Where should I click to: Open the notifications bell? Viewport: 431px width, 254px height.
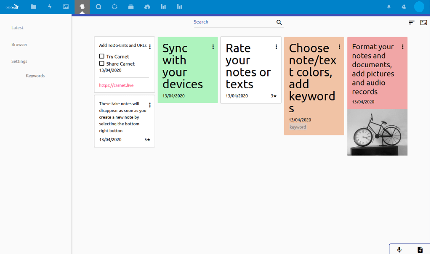coord(389,7)
